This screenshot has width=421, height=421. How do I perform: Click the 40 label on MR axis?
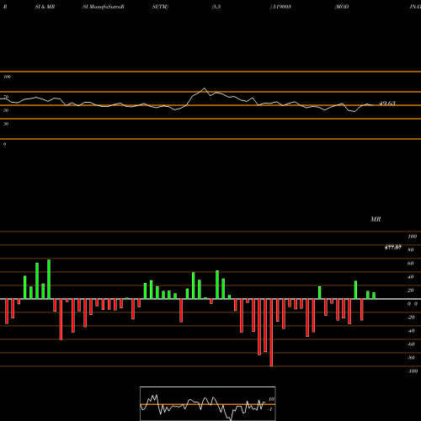coord(411,277)
